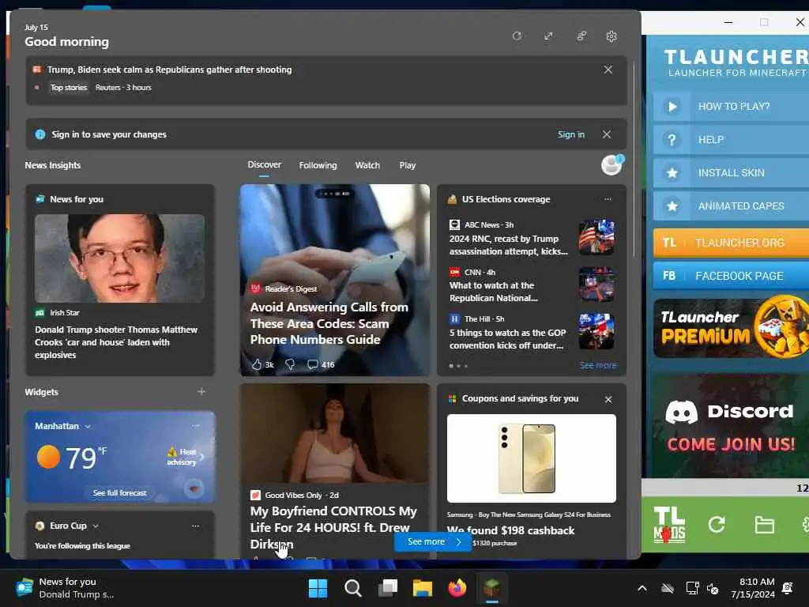Dismiss the sign in to save banner
Viewport: 809px width, 607px height.
607,134
